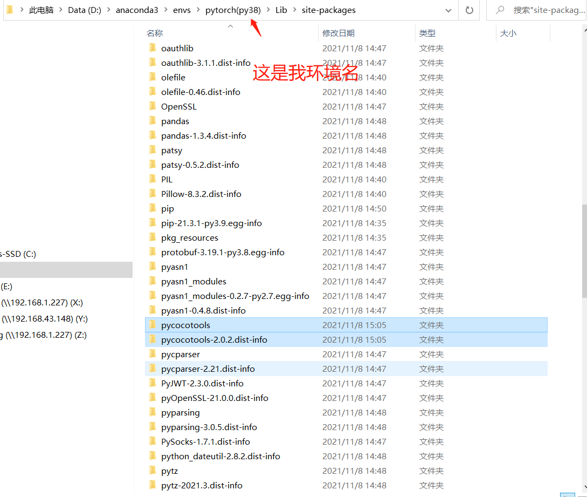
Task: Select the pip folder icon
Action: pyautogui.click(x=153, y=208)
